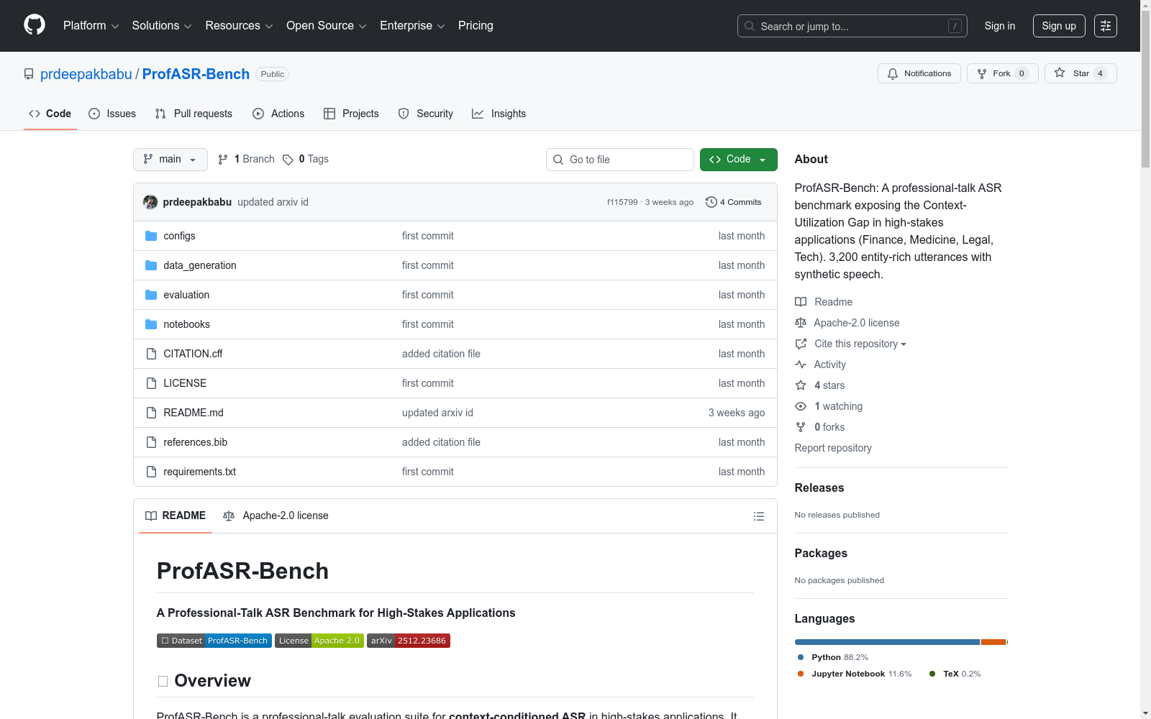Image resolution: width=1151 pixels, height=719 pixels.
Task: Open the data_generation folder
Action: click(200, 265)
